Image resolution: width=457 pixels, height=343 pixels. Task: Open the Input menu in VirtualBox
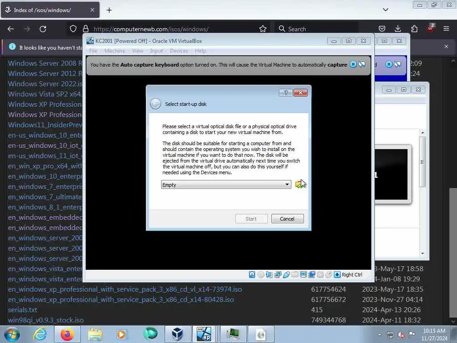point(157,51)
